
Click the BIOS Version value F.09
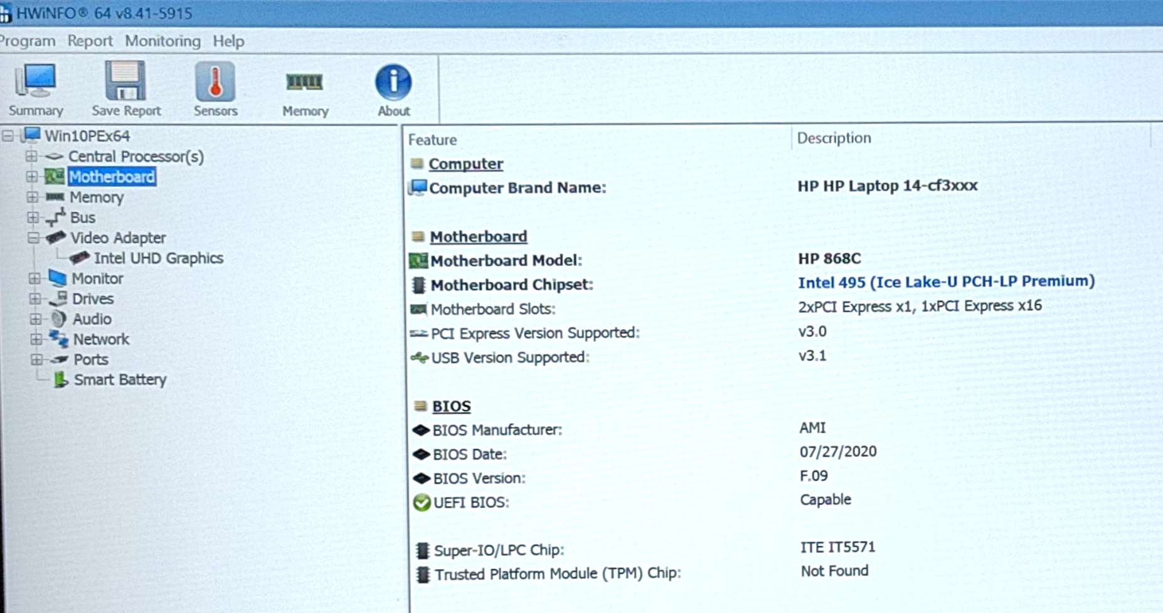(814, 476)
